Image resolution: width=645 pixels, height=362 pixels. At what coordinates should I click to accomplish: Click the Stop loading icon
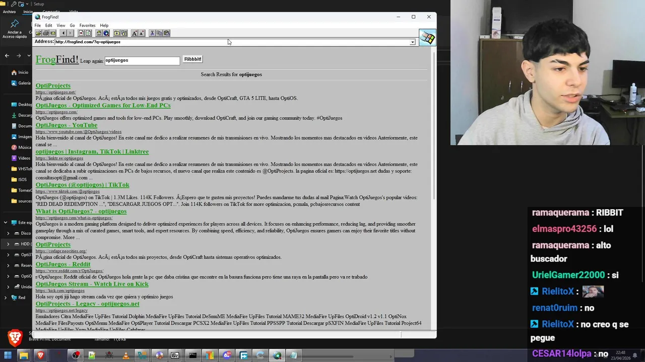coord(81,33)
